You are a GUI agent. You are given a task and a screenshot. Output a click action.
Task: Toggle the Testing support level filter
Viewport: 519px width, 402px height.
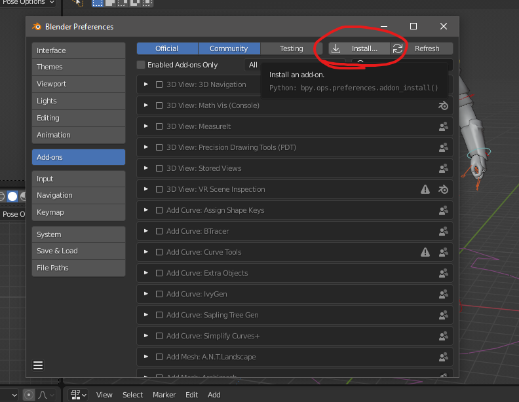click(291, 48)
